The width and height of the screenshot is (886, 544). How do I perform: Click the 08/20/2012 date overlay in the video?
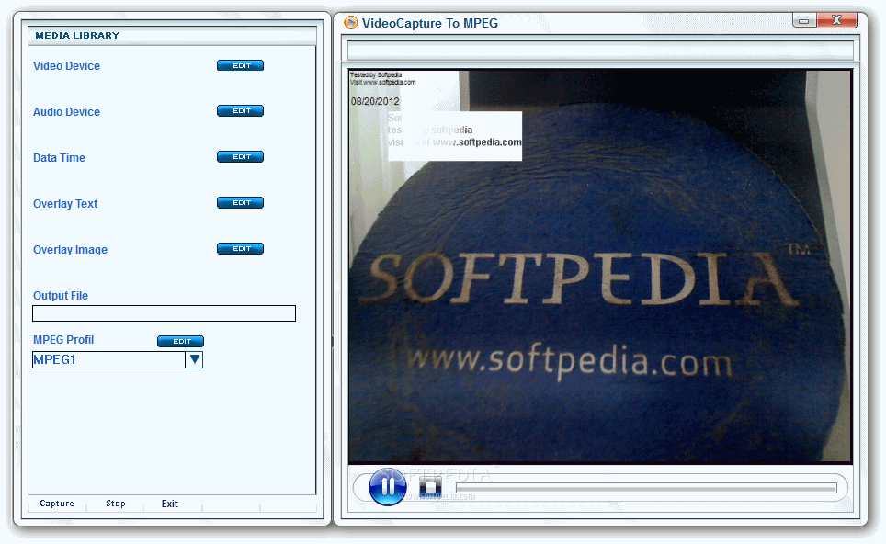click(x=375, y=102)
